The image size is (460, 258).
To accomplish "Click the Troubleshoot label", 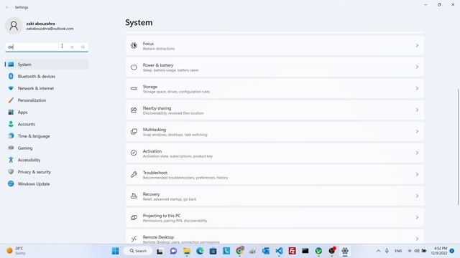I will 155,173.
